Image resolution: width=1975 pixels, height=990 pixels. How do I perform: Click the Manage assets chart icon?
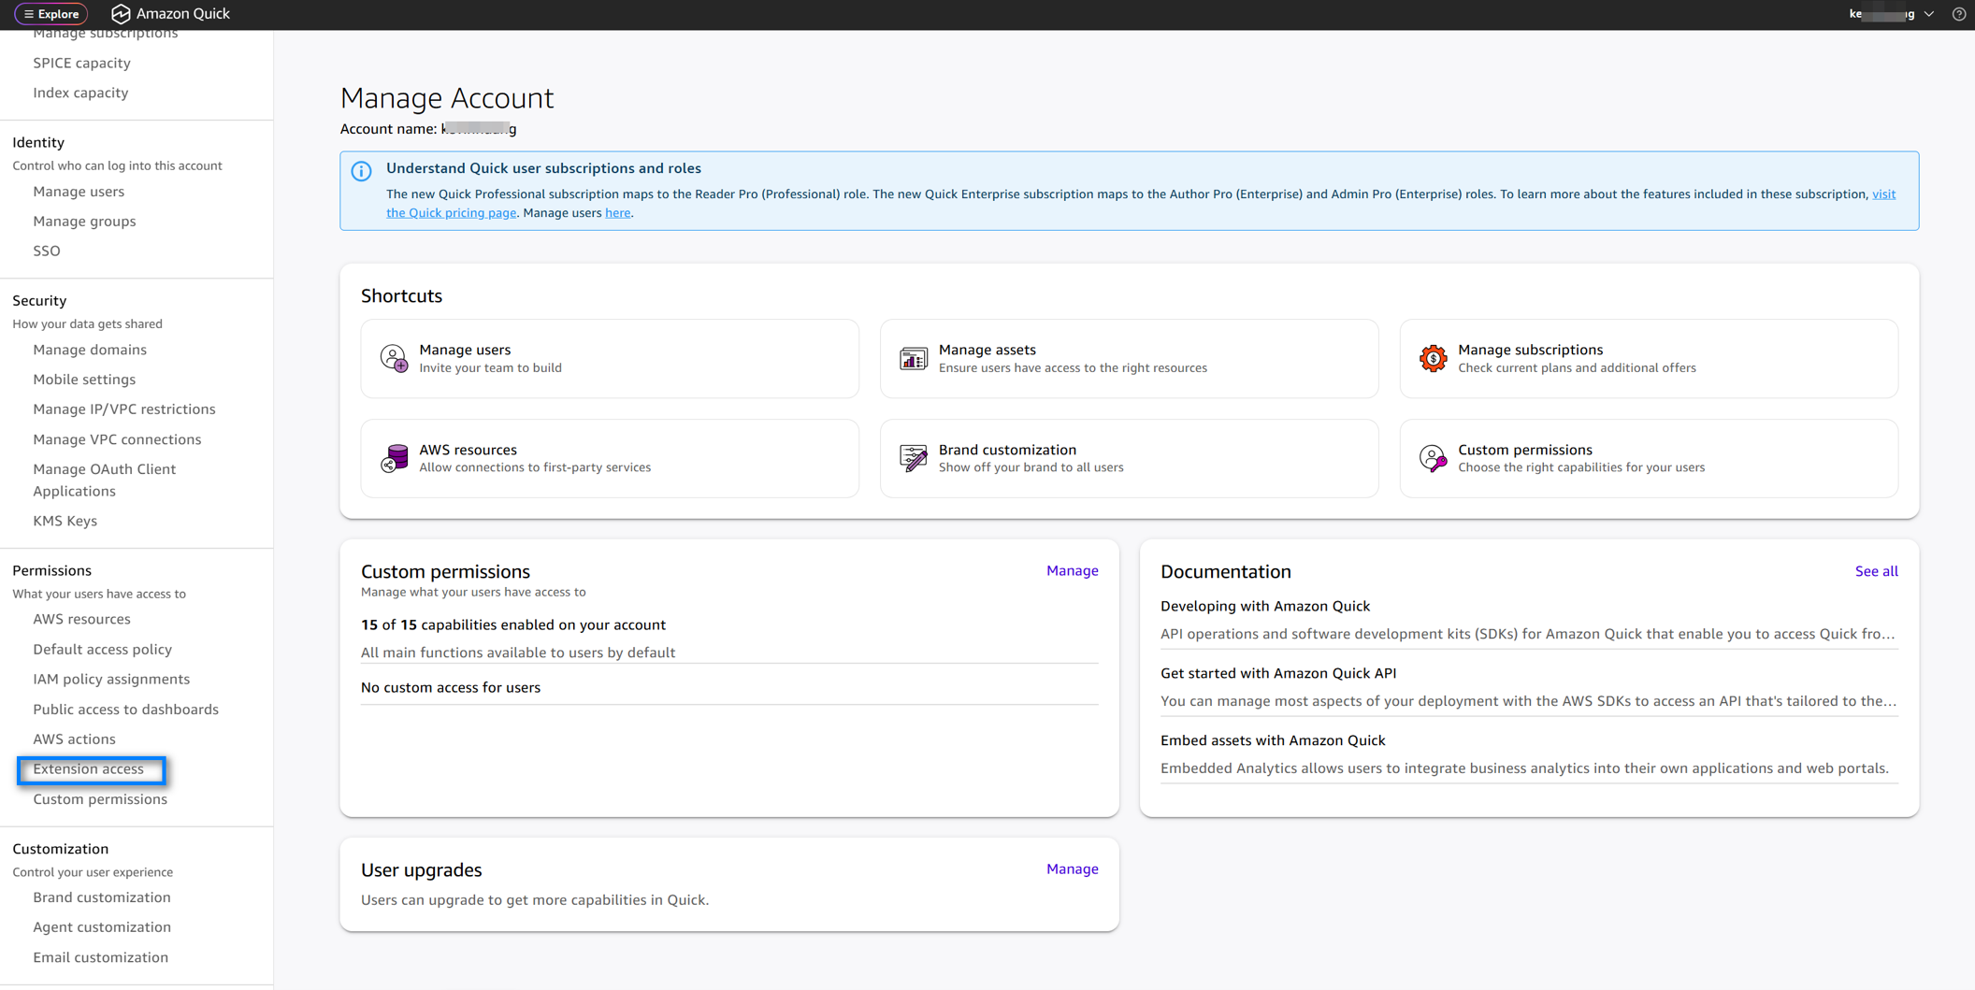coord(914,358)
